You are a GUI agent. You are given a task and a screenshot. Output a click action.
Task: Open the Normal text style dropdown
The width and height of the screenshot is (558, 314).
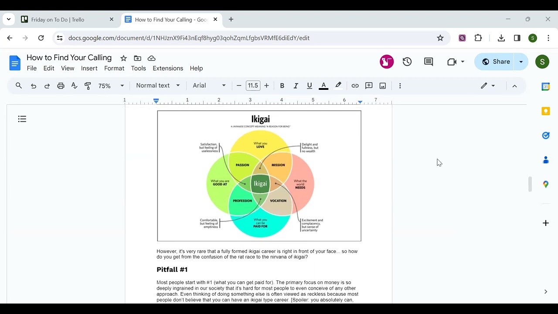point(158,85)
